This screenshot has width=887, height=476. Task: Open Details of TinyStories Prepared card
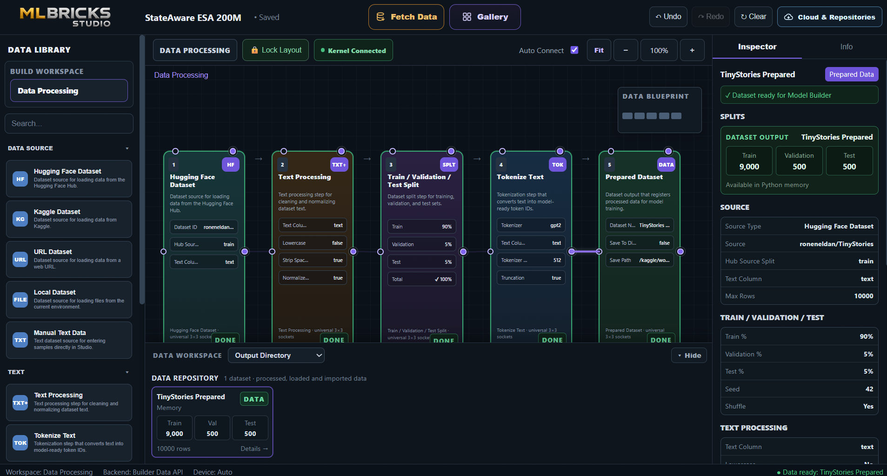pyautogui.click(x=254, y=449)
